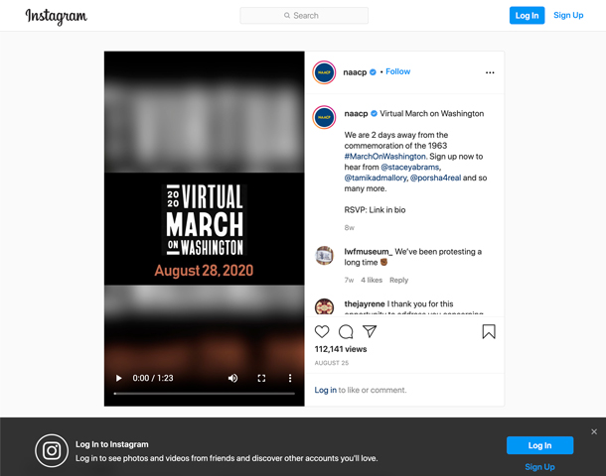Open naacp username in post header
The width and height of the screenshot is (606, 476).
(x=355, y=72)
